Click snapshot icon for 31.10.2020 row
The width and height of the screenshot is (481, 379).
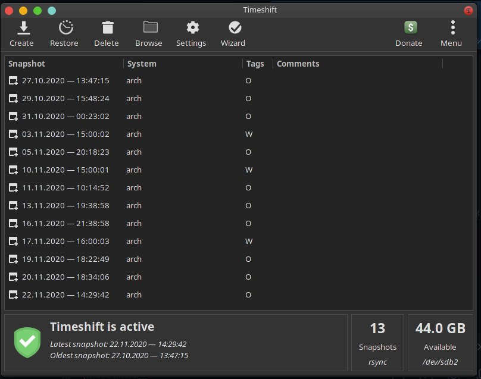pyautogui.click(x=13, y=116)
